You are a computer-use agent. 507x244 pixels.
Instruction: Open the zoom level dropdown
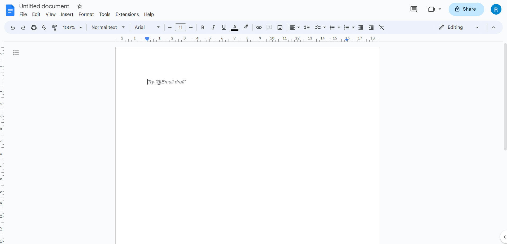(x=72, y=27)
